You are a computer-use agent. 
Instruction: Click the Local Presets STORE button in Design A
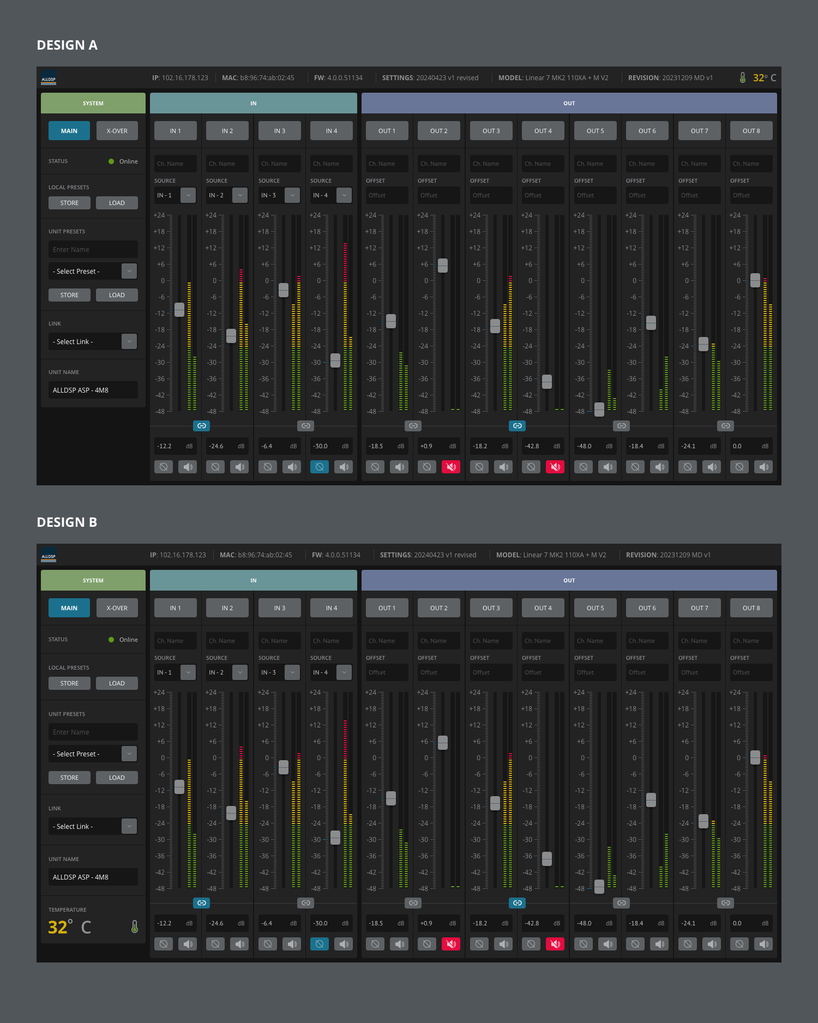pyautogui.click(x=69, y=203)
